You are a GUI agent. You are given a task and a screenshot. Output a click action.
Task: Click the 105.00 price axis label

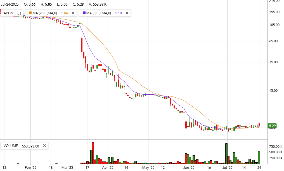(274, 25)
